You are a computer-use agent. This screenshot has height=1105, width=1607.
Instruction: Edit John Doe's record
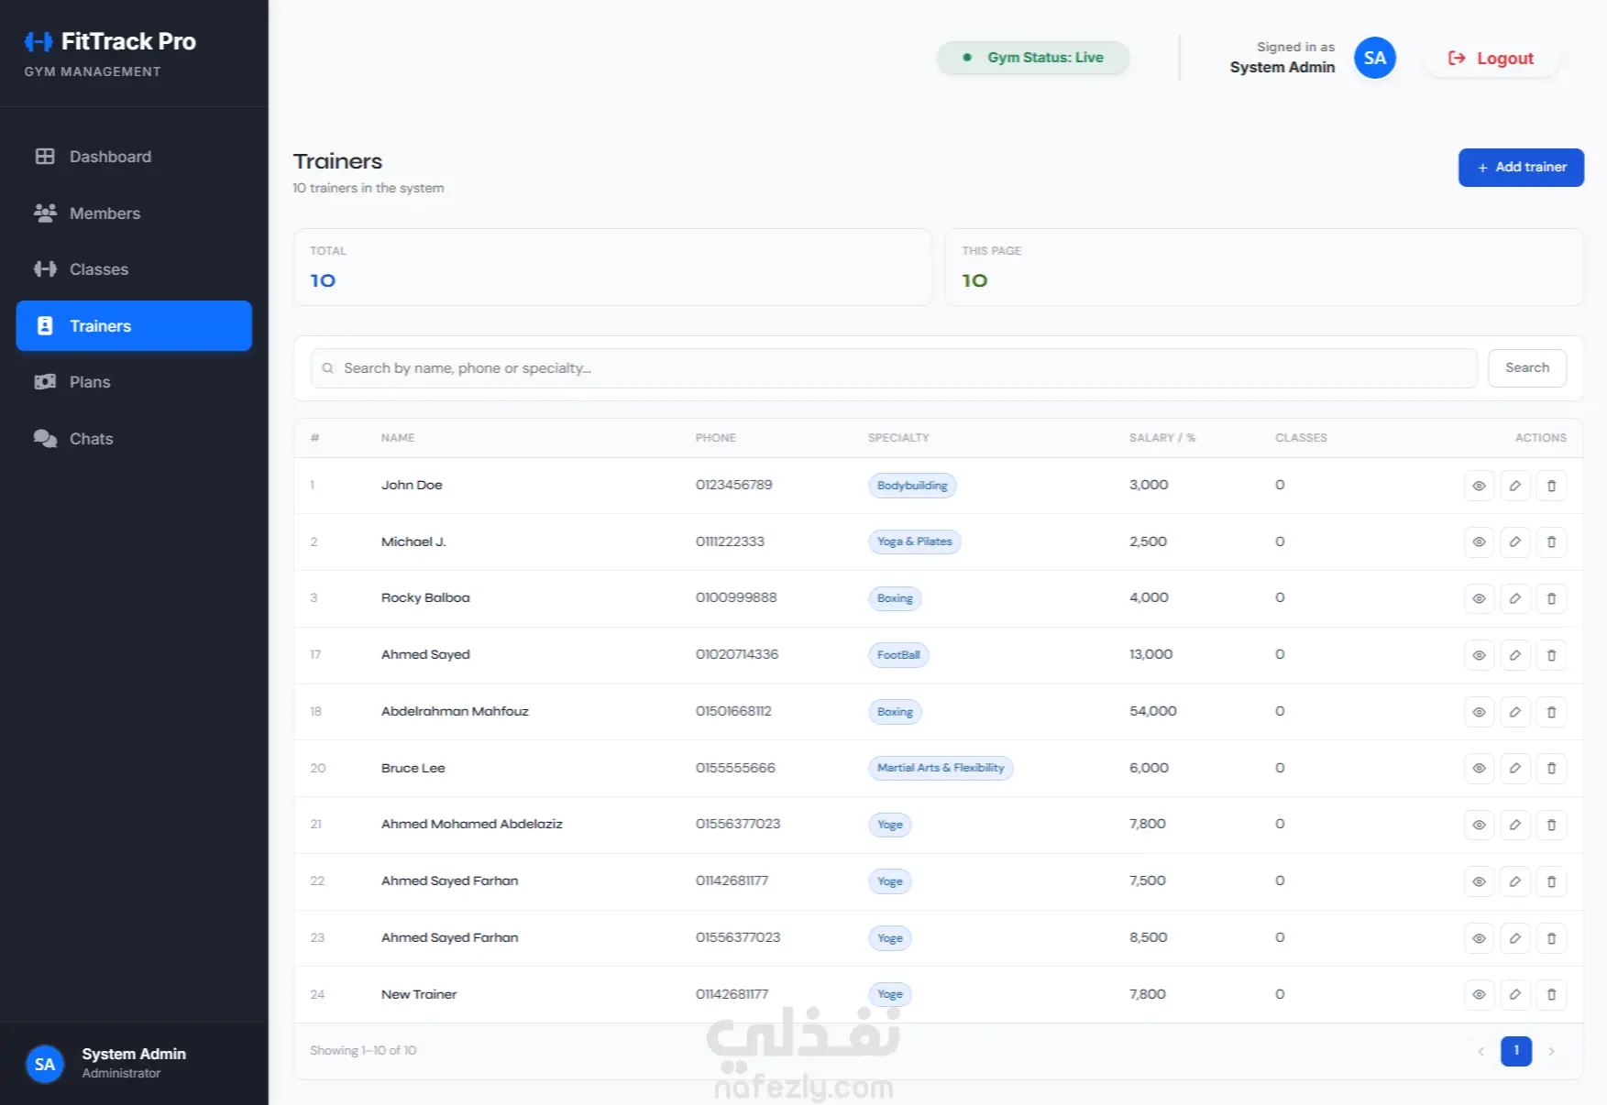pos(1515,486)
